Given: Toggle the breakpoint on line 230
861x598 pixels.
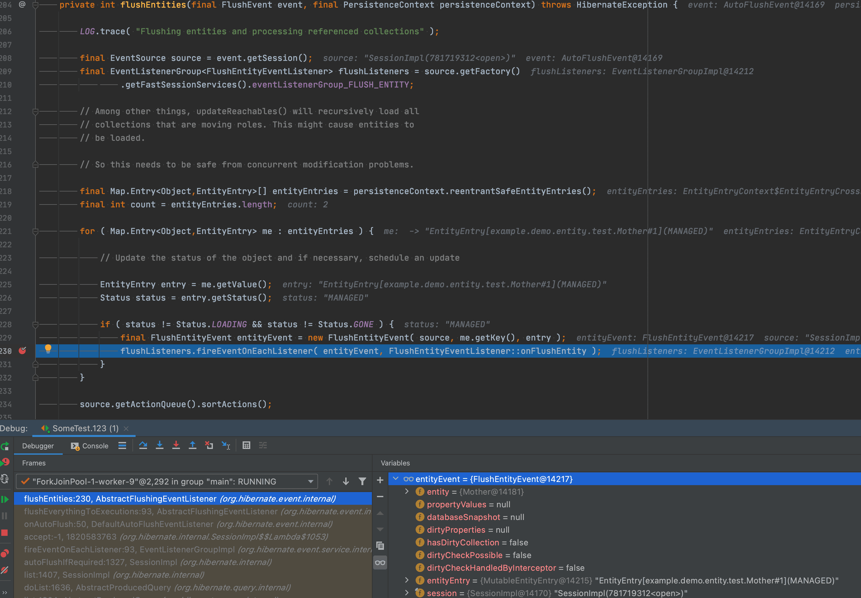Looking at the screenshot, I should (x=22, y=351).
